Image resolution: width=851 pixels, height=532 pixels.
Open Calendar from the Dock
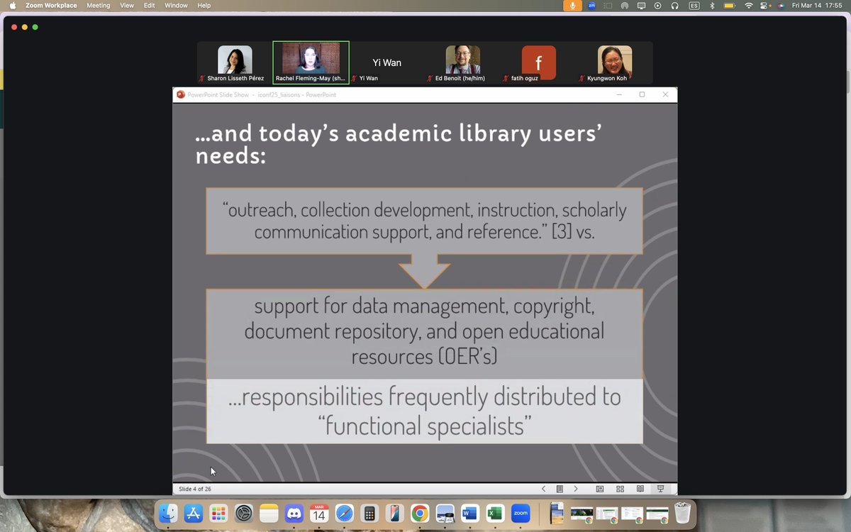[319, 513]
